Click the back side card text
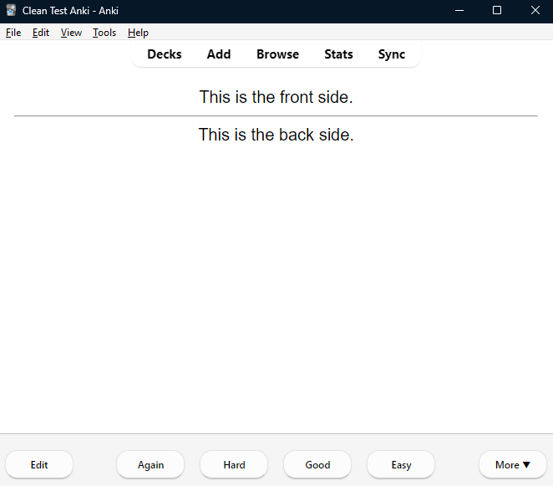The image size is (553, 486). (x=276, y=135)
